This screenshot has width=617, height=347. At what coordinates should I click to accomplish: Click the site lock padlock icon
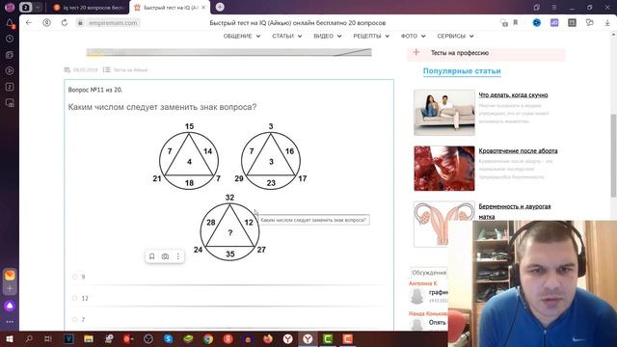click(x=80, y=23)
